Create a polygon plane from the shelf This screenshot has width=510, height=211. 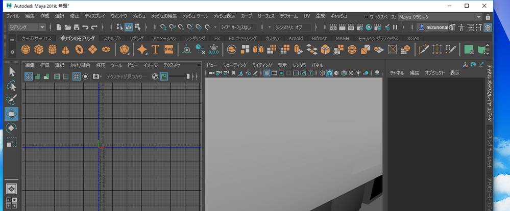tap(93, 49)
